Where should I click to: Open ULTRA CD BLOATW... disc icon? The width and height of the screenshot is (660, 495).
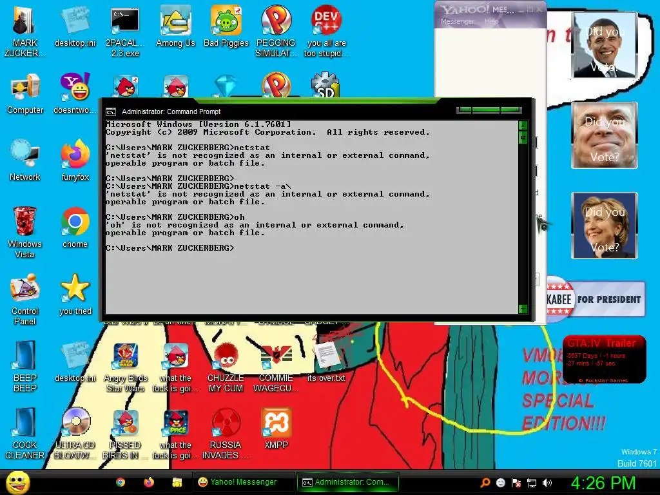pyautogui.click(x=75, y=434)
